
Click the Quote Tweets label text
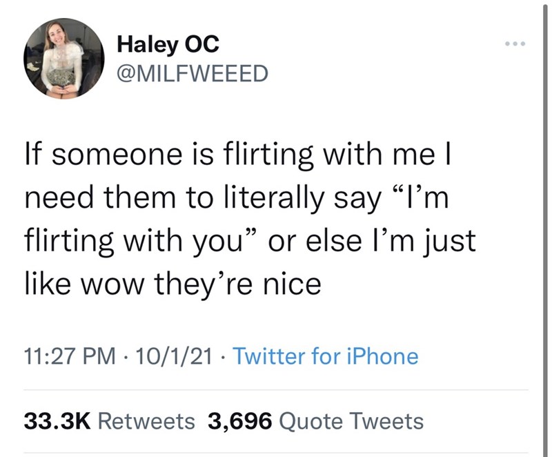pyautogui.click(x=353, y=420)
